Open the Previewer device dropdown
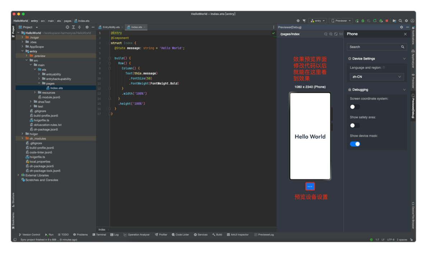 click(x=341, y=21)
